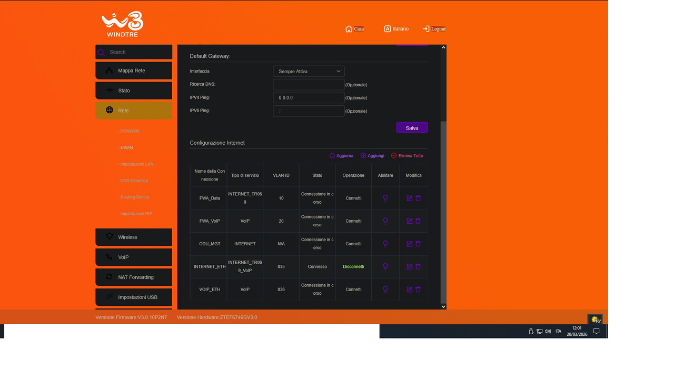Open the PONWAN submenu
Screen dimensions: 674x379
128,131
